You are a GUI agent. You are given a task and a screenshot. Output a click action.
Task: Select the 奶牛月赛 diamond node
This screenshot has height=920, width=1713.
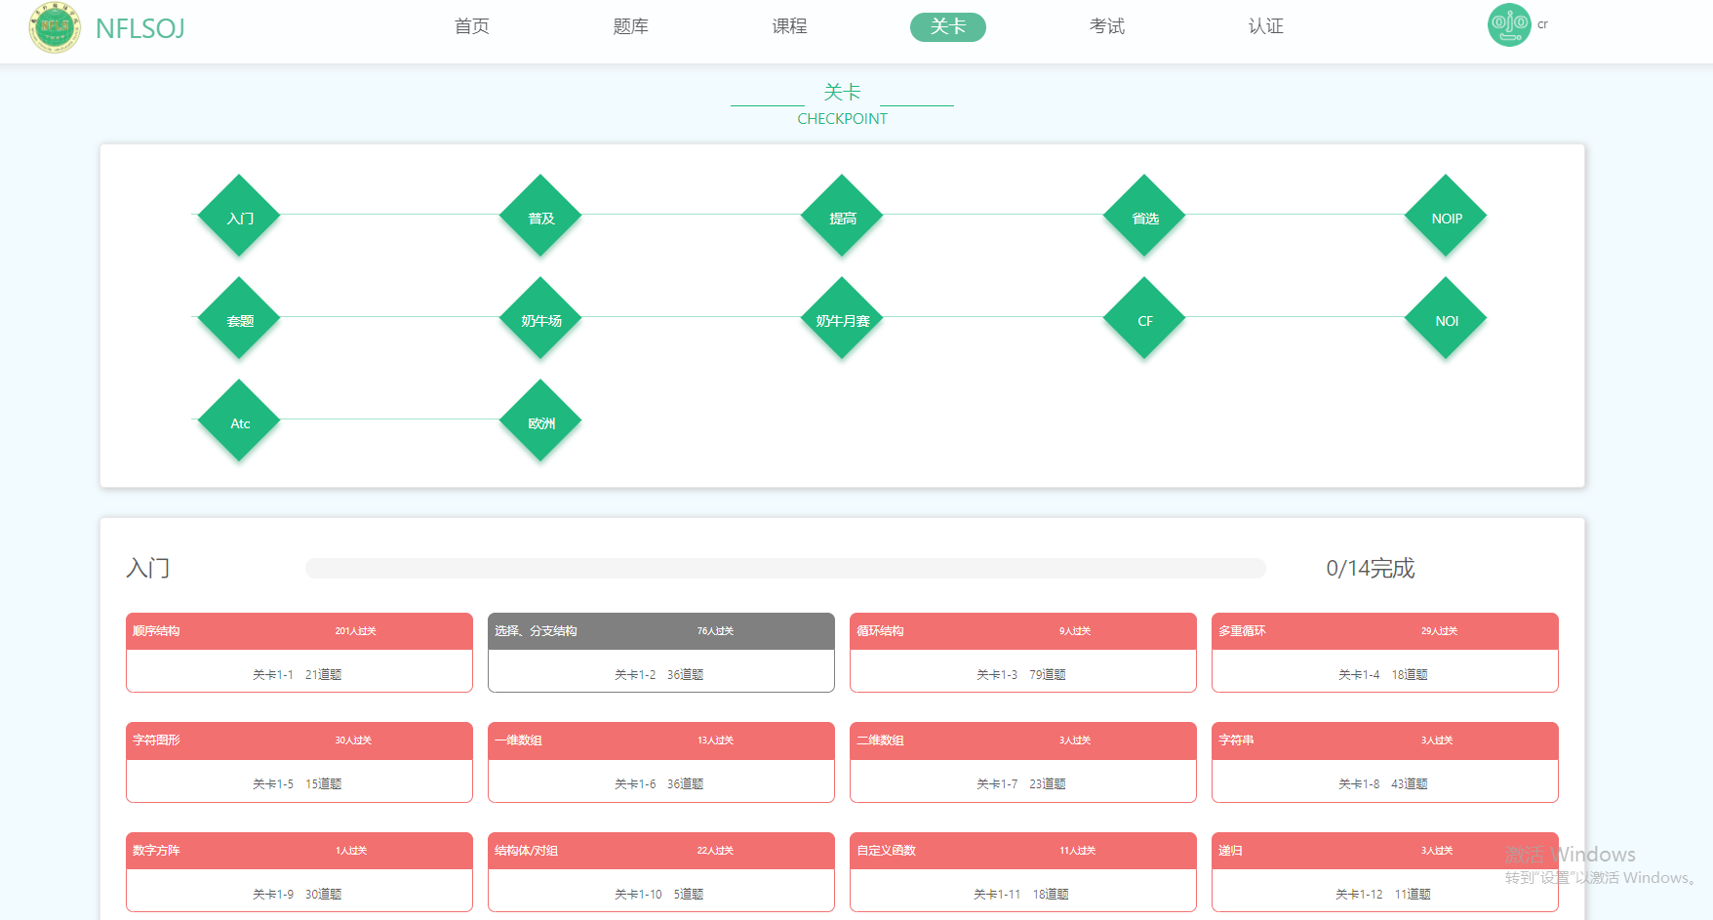pos(842,319)
